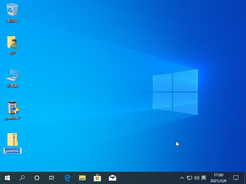Viewport: 246px width, 184px height.
Task: Launch Microsoft Edge from the taskbar
Action: click(67, 178)
